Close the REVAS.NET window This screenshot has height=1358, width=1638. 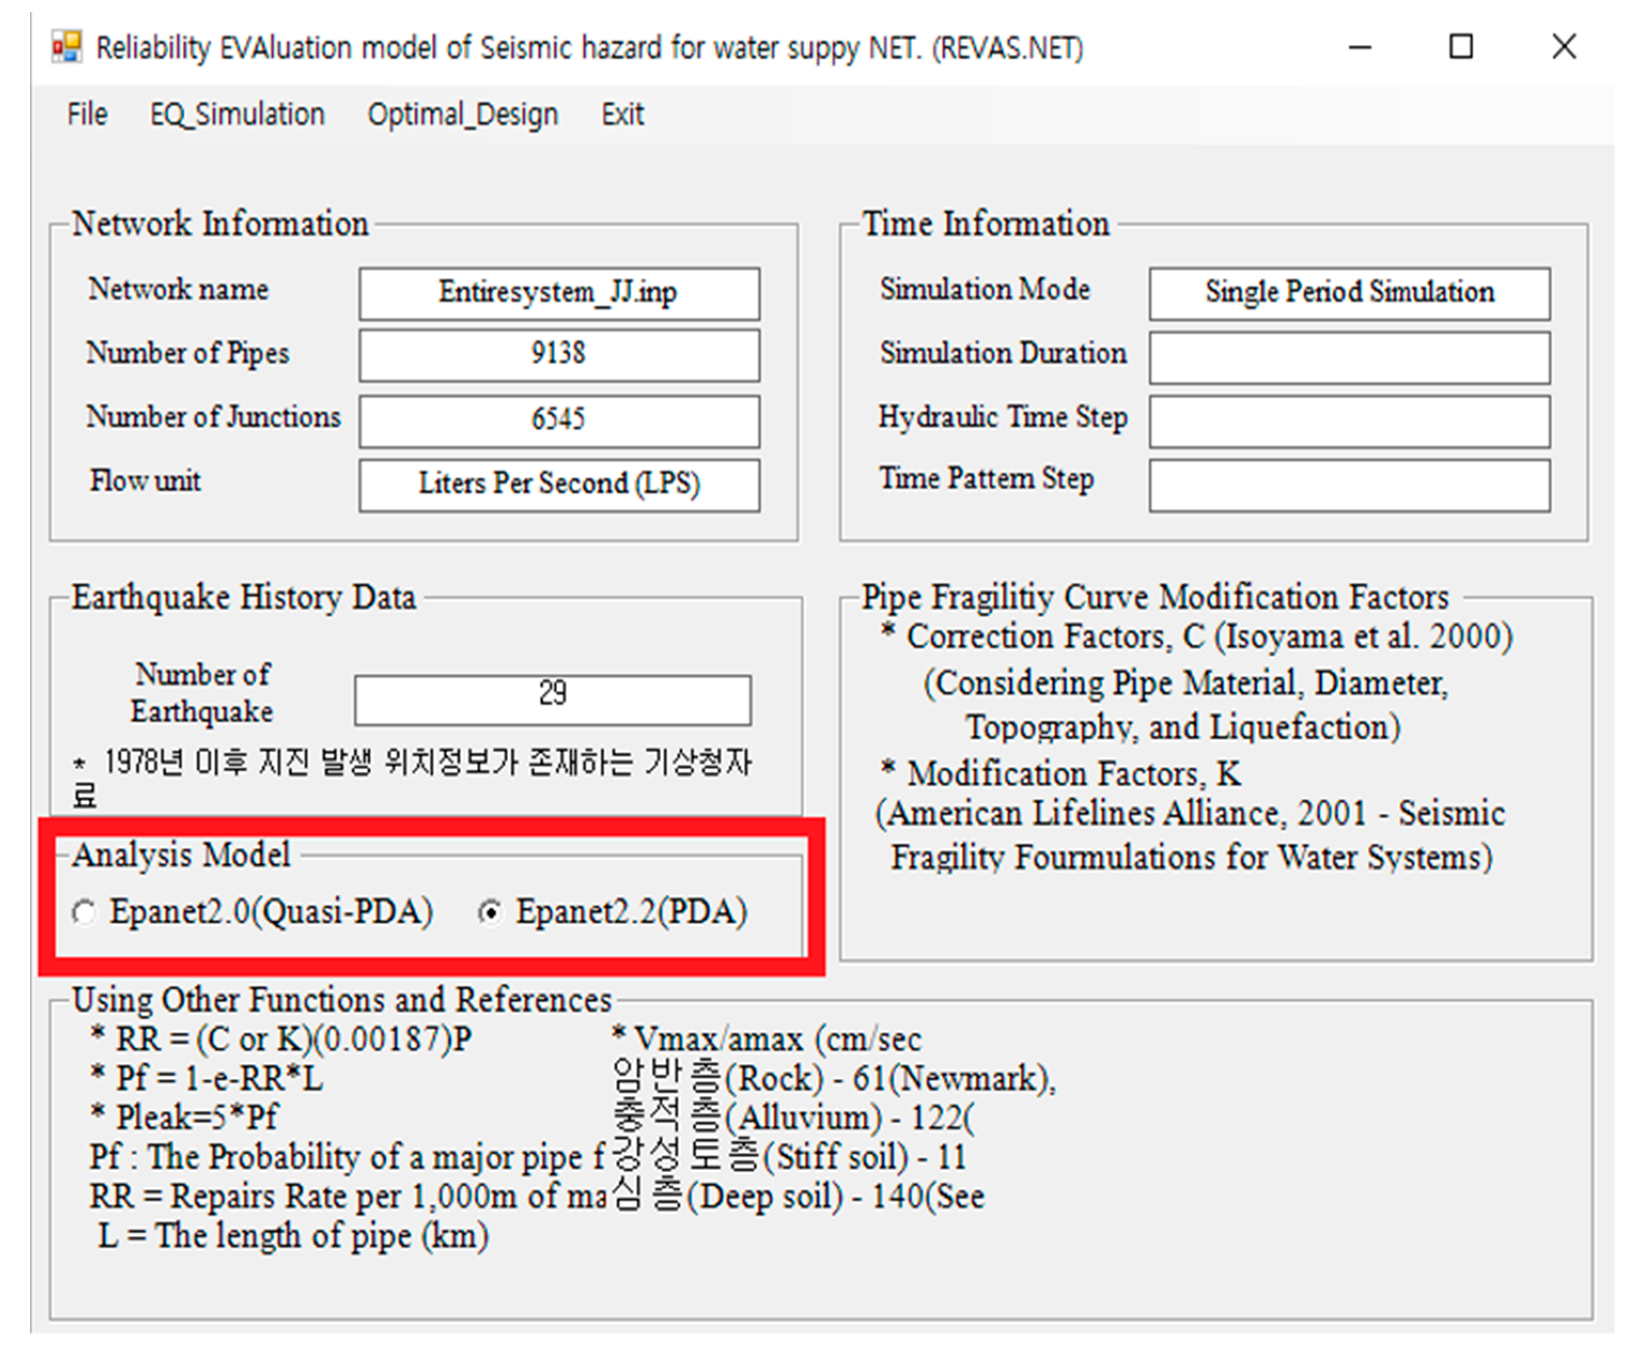(x=1564, y=47)
